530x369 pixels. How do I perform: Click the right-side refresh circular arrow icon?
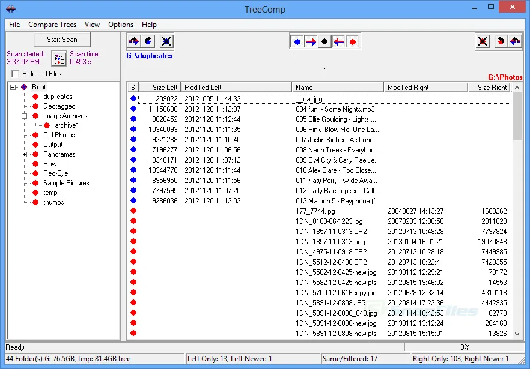point(501,41)
